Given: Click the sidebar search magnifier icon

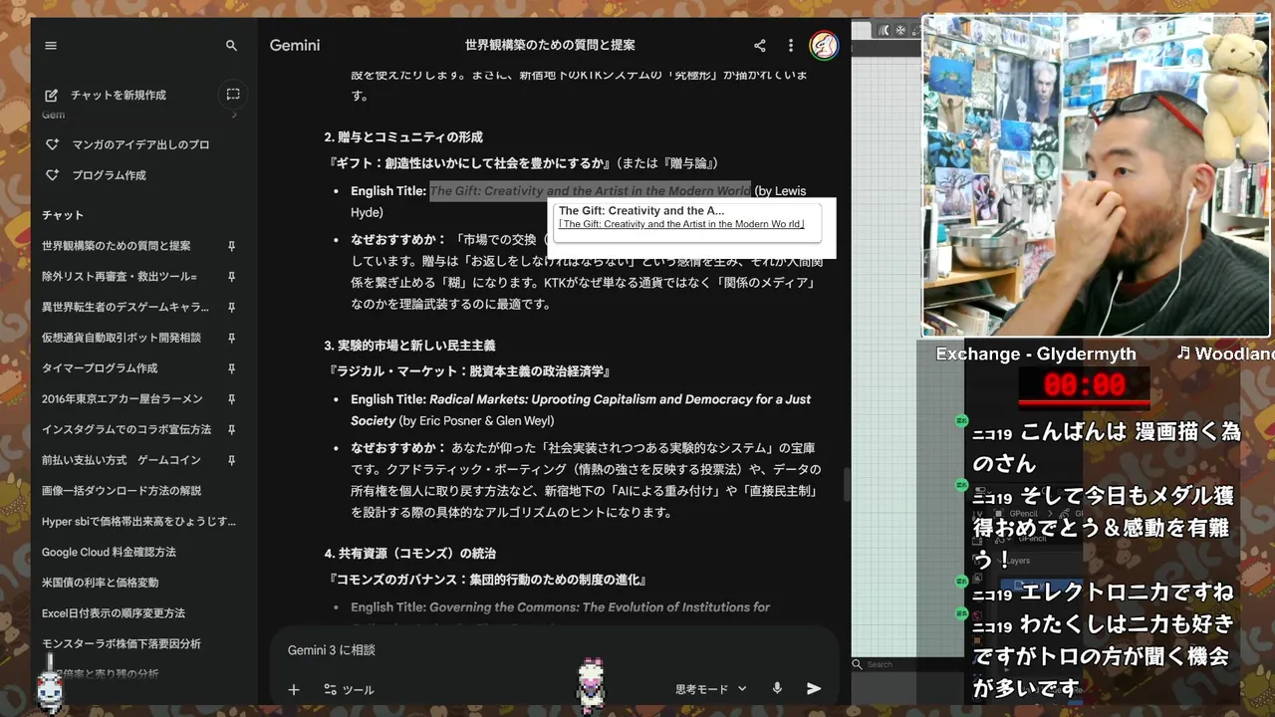Looking at the screenshot, I should (x=231, y=46).
